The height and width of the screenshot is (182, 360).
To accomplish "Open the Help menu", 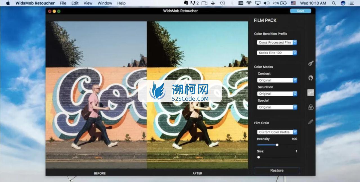I will pos(121,3).
